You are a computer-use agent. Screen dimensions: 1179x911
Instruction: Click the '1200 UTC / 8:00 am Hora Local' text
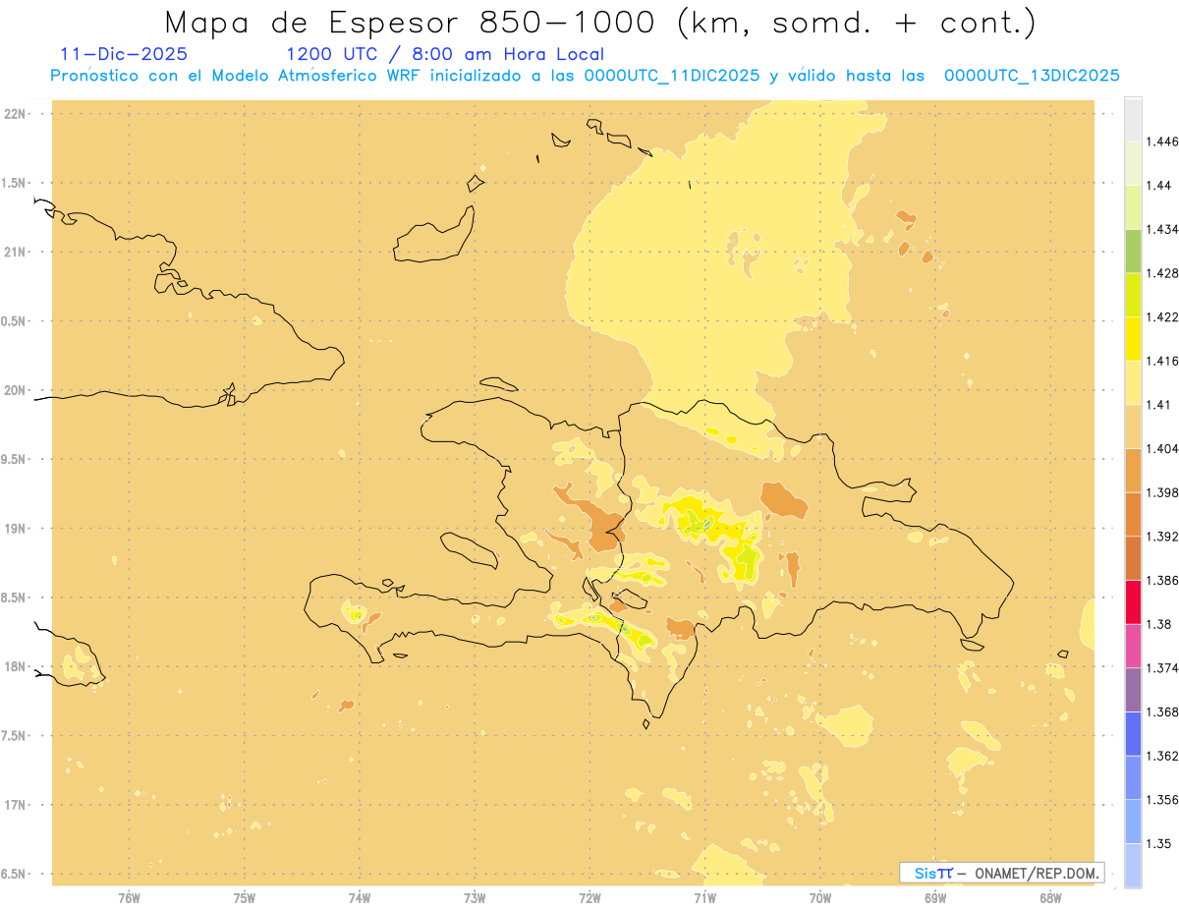(445, 54)
